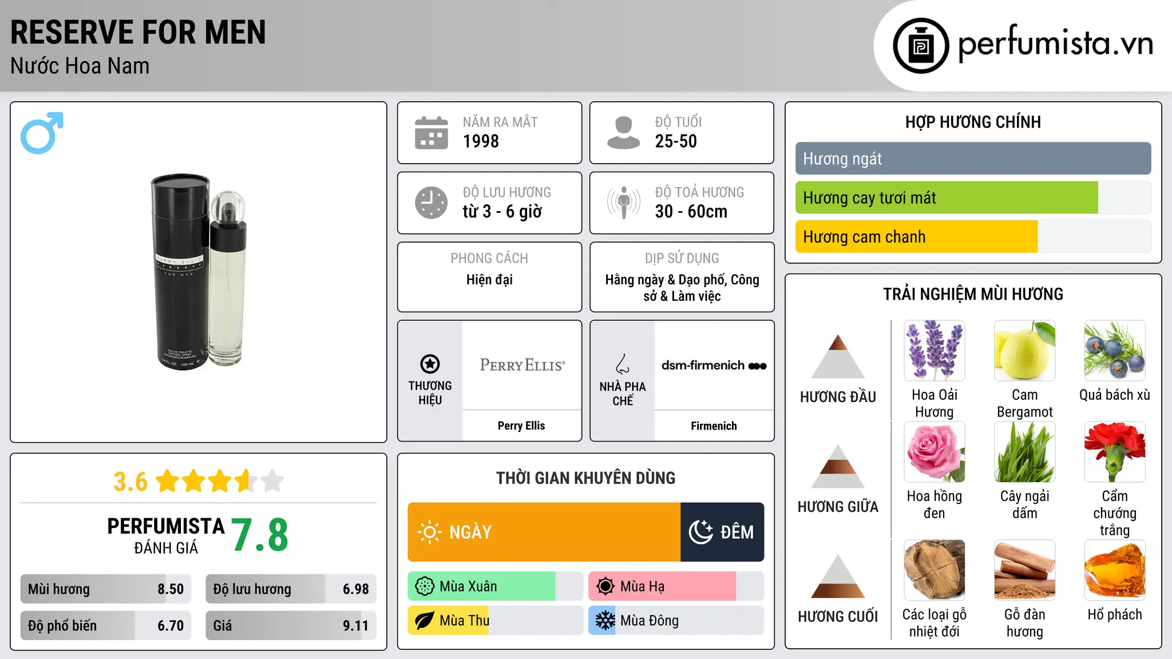Click the sun icon for Mùa Hạ
The width and height of the screenshot is (1172, 659).
(605, 586)
